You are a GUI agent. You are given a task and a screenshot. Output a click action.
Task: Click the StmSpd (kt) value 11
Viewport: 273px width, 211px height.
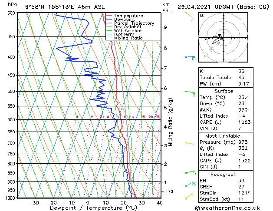(241, 199)
